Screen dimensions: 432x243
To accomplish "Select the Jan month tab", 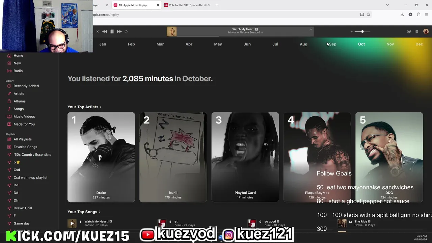I will 103,44.
